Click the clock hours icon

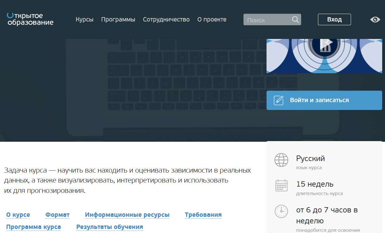pyautogui.click(x=281, y=211)
